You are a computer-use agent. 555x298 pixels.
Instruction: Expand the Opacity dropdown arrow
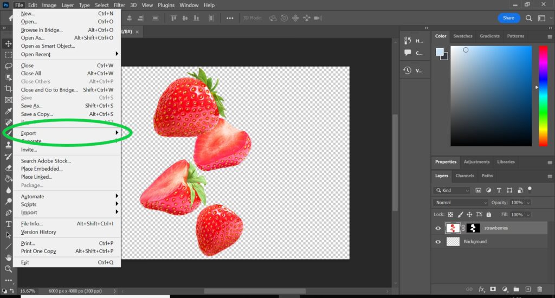coord(528,203)
